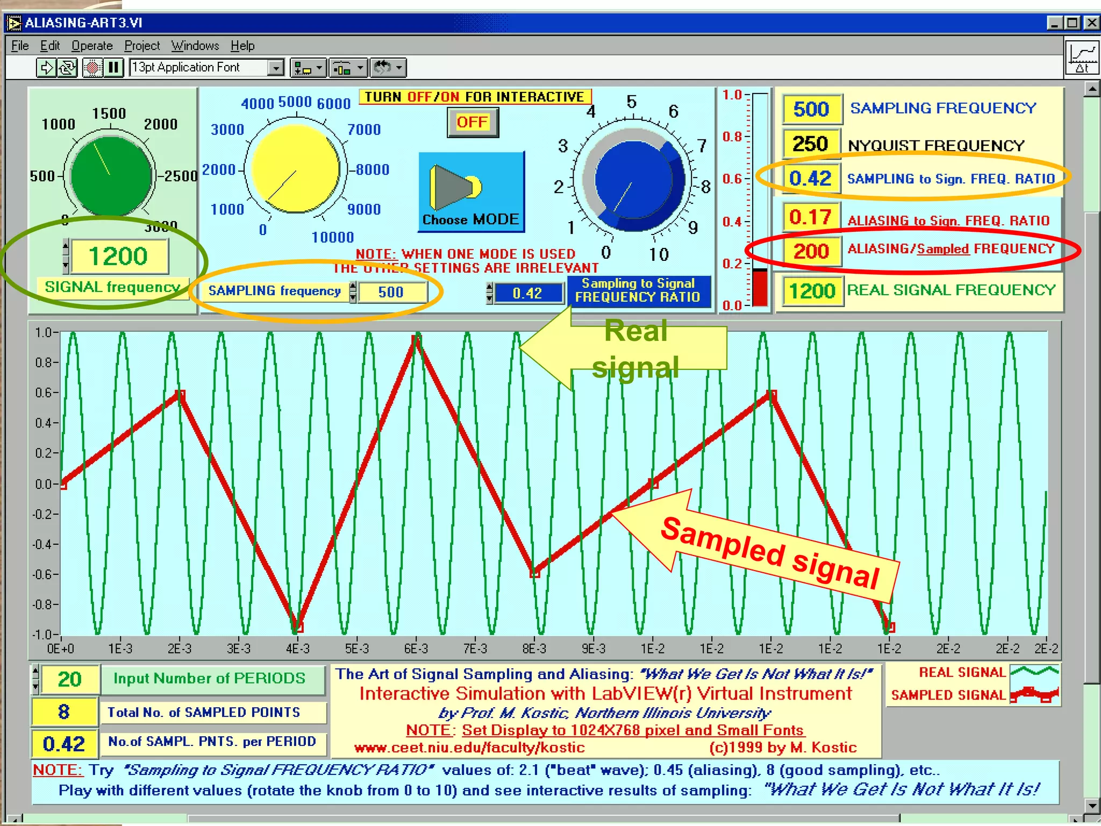Click the Run arrow toolbar button
Image resolution: width=1101 pixels, height=826 pixels.
pyautogui.click(x=46, y=68)
